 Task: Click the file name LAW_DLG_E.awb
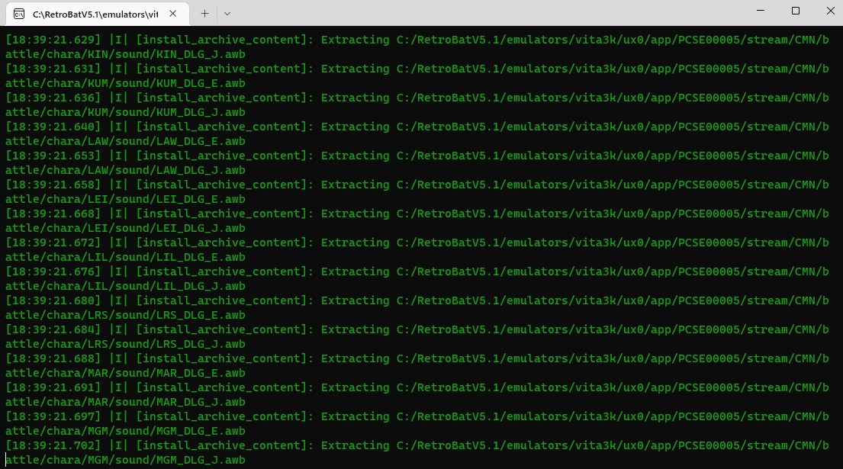click(201, 141)
